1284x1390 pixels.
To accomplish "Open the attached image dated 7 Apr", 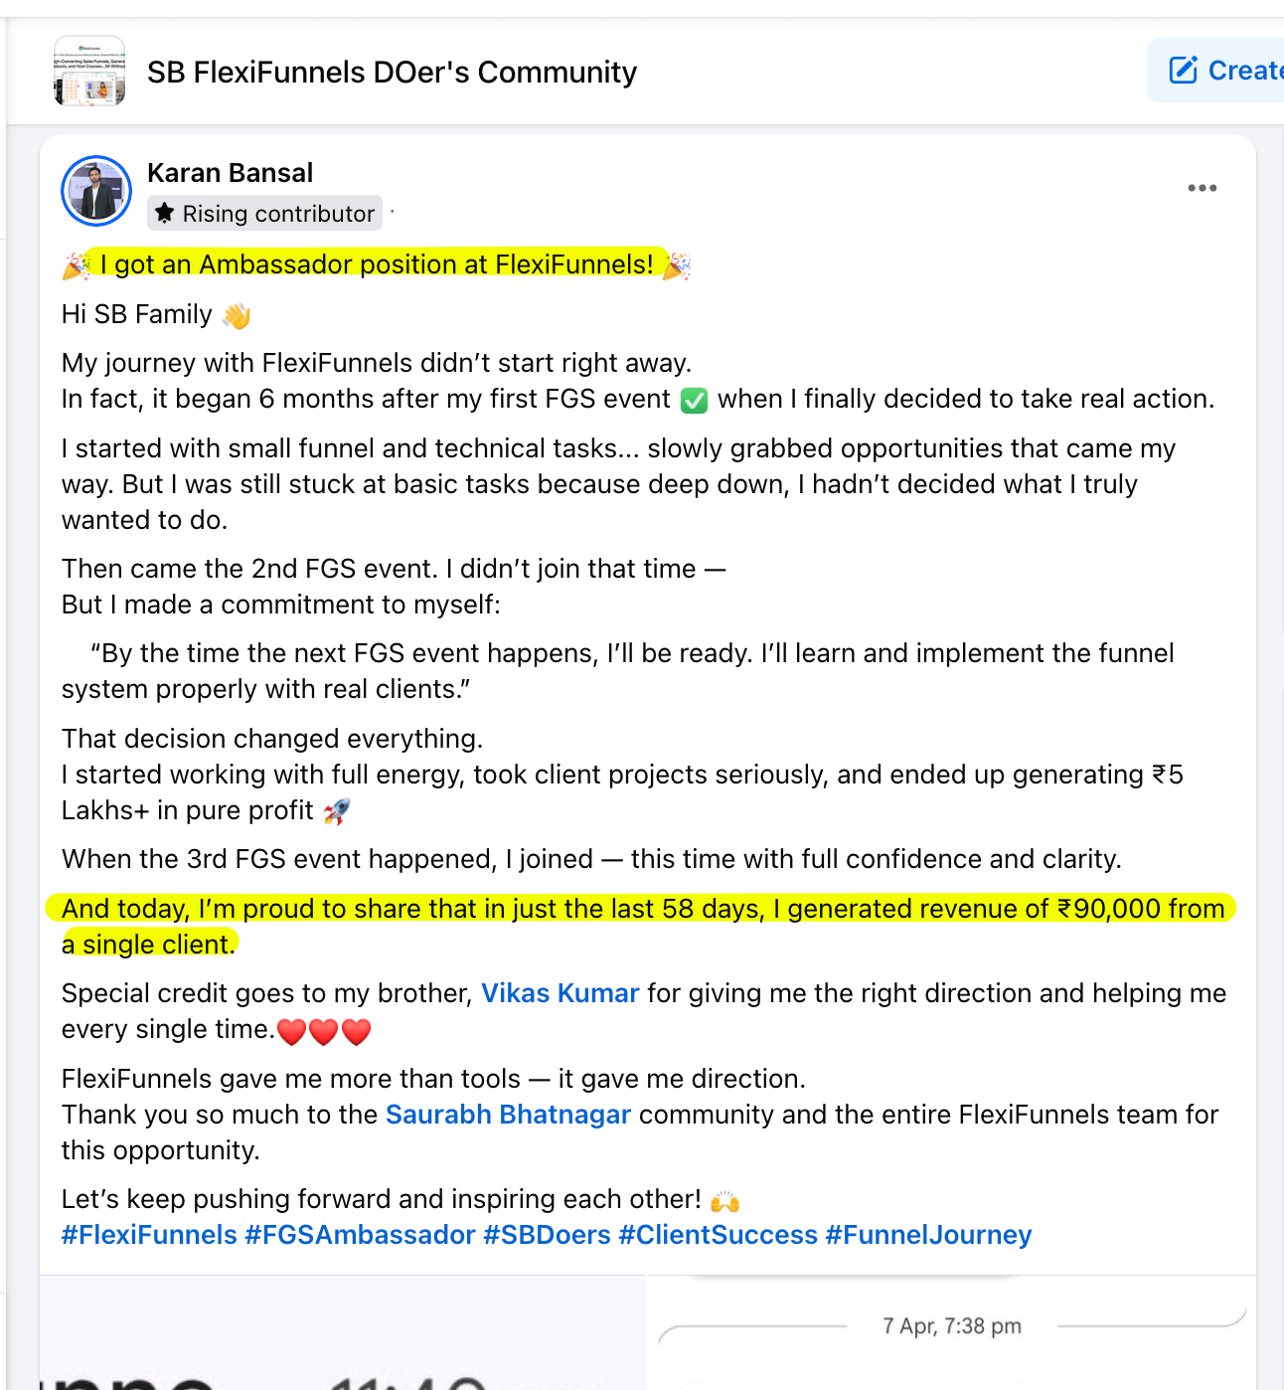I will pyautogui.click(x=951, y=1332).
